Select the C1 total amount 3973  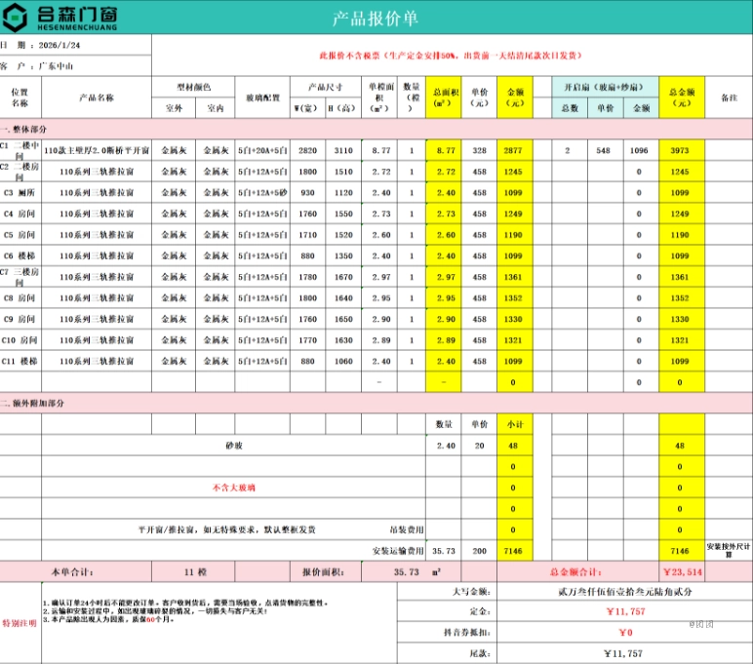[680, 150]
